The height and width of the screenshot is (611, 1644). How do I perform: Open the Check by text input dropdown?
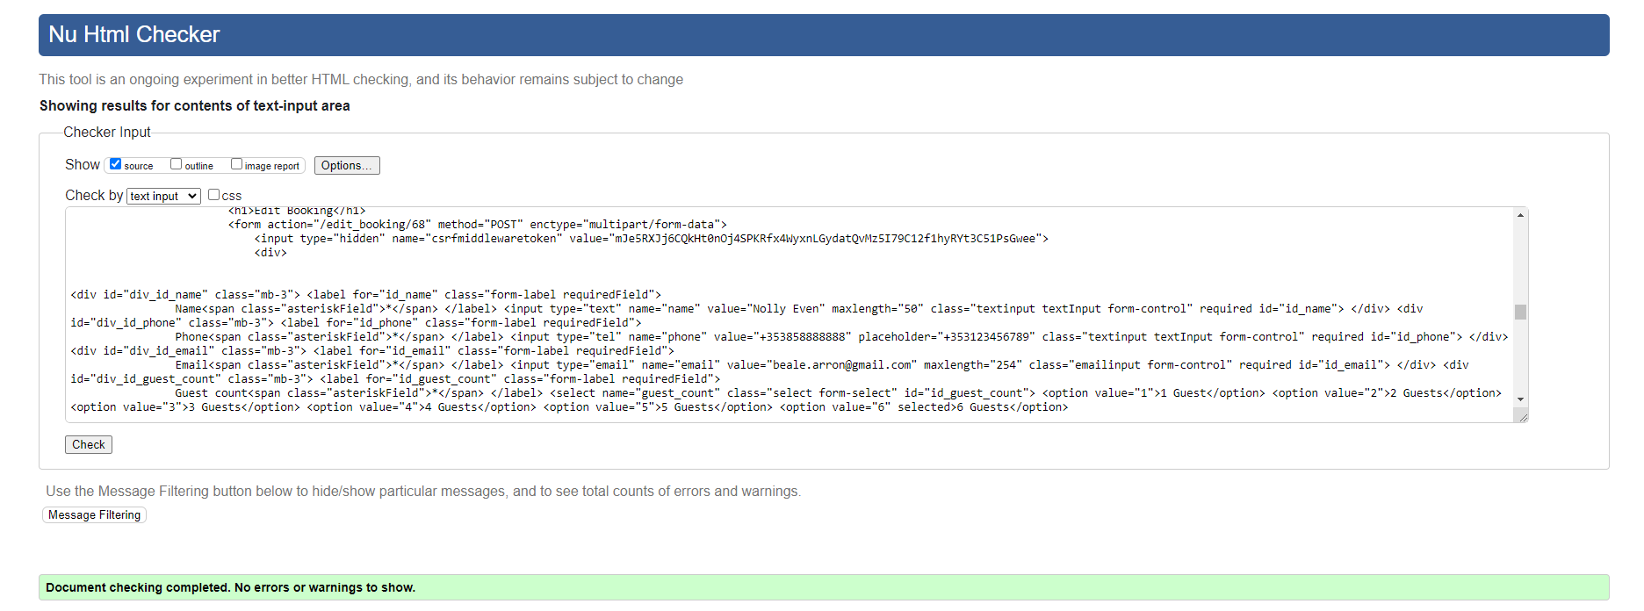click(164, 196)
